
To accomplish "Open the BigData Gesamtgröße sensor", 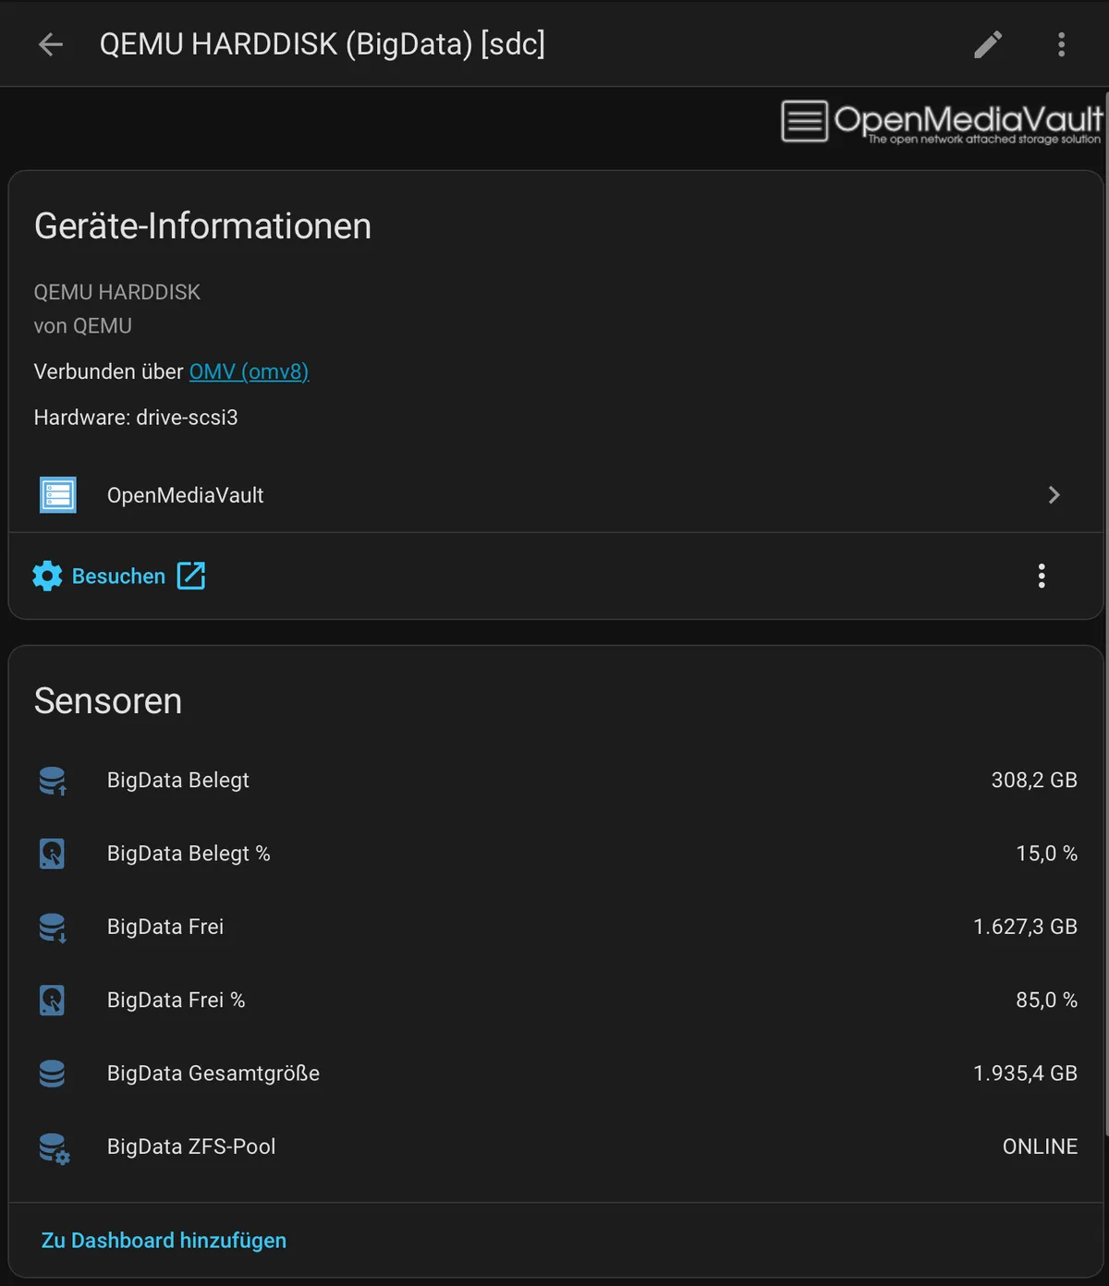I will click(555, 1074).
